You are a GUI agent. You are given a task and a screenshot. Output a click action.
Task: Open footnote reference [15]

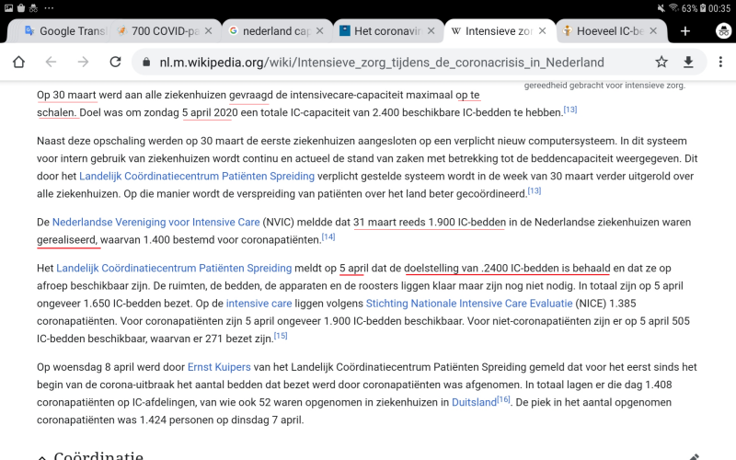point(281,336)
